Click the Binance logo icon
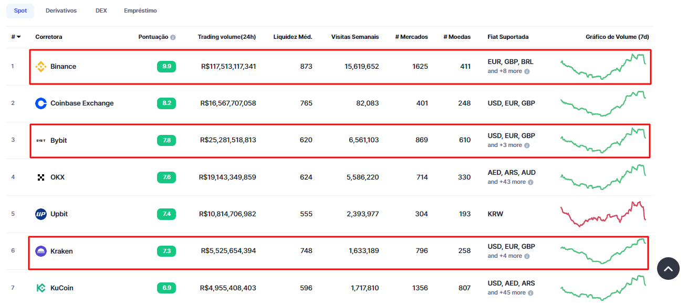 click(x=40, y=67)
